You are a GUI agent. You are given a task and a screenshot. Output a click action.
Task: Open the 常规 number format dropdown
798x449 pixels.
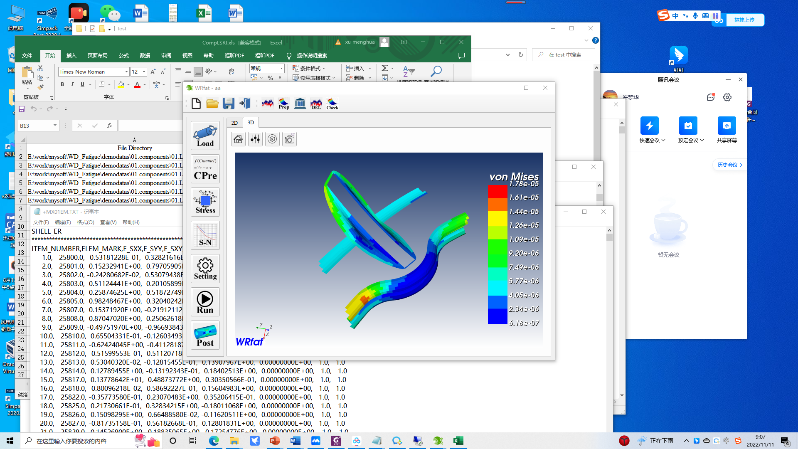point(281,68)
